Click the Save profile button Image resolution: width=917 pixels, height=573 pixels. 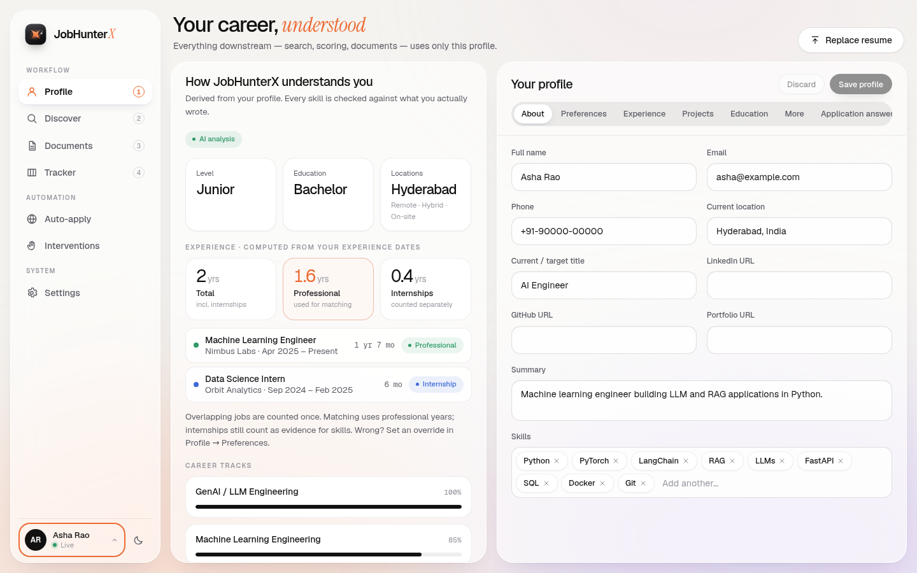coord(860,84)
